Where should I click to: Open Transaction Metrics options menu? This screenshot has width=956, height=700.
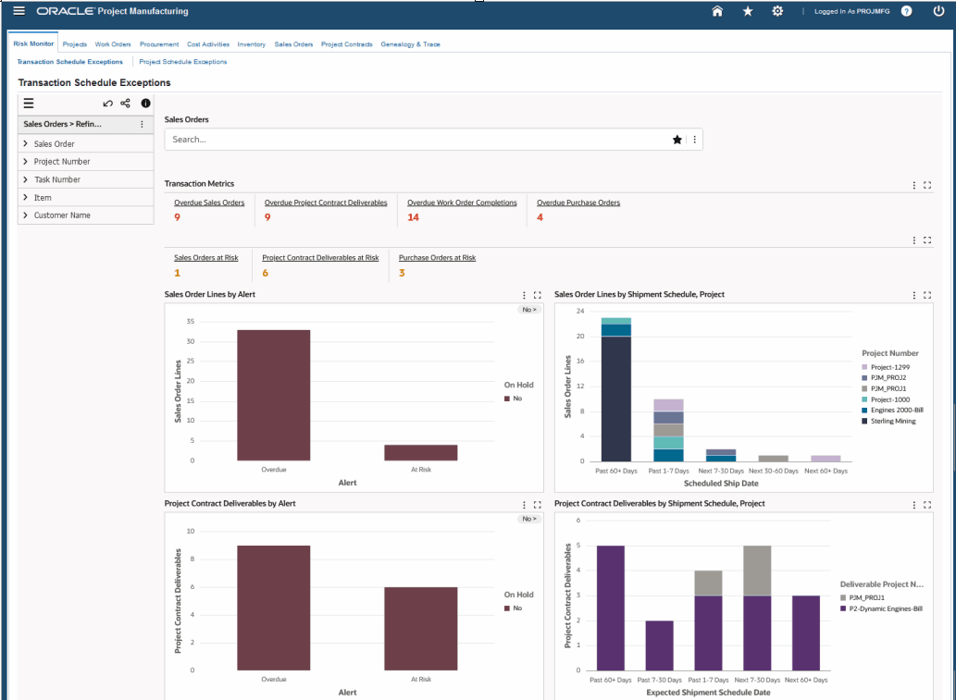click(914, 185)
